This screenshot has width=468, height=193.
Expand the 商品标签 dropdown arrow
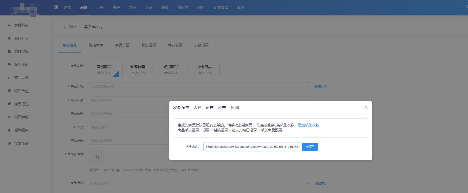(x=308, y=184)
